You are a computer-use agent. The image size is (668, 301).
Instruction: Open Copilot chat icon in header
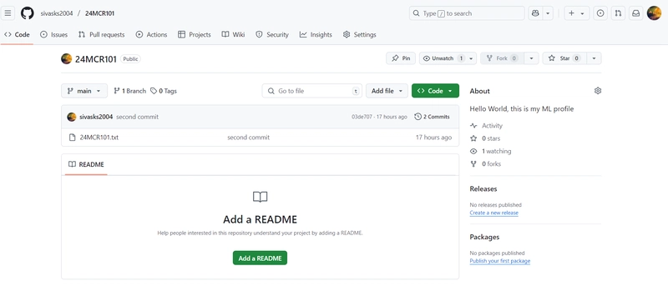tap(534, 13)
